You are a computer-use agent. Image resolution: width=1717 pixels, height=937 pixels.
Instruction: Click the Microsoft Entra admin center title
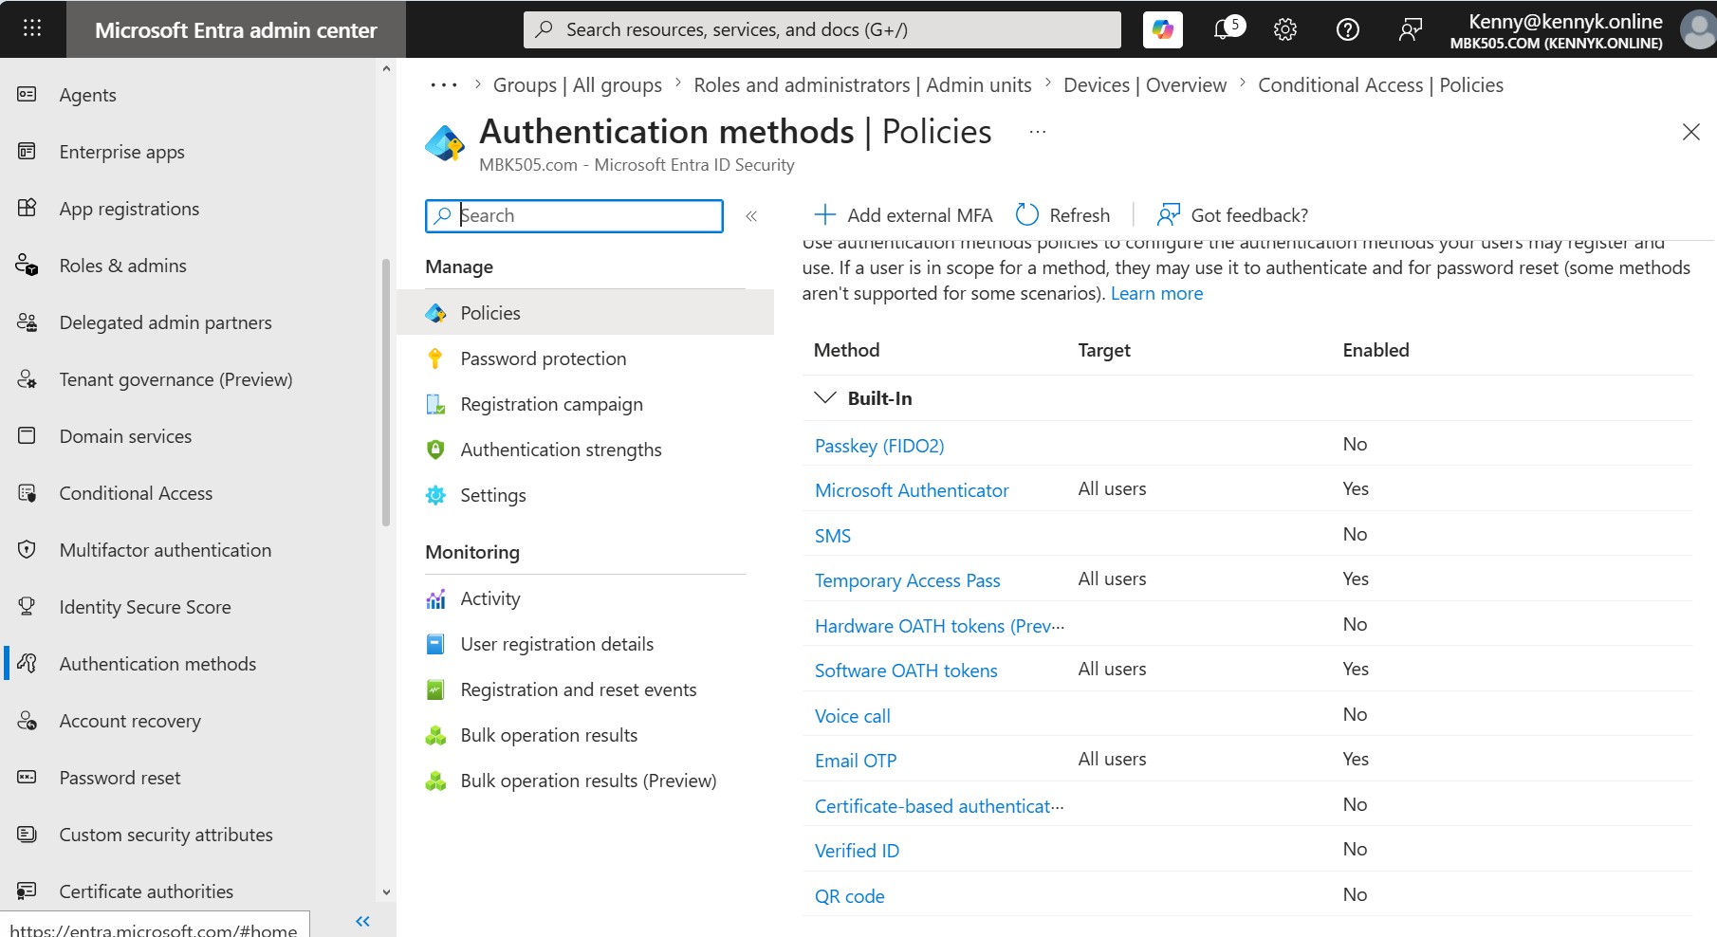point(236,30)
